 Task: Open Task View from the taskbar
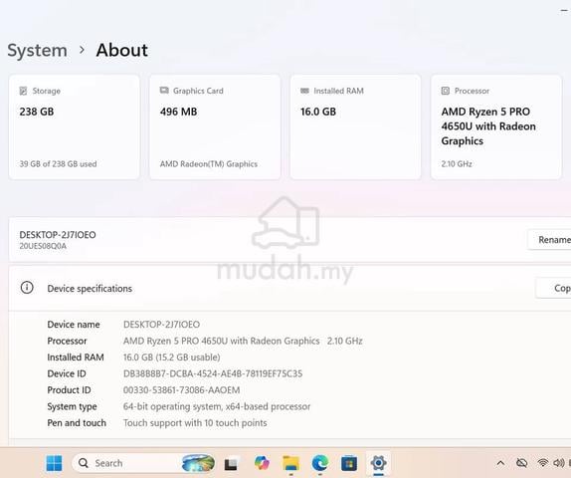point(231,463)
